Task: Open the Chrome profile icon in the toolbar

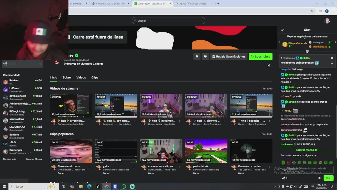Action: coord(327,11)
